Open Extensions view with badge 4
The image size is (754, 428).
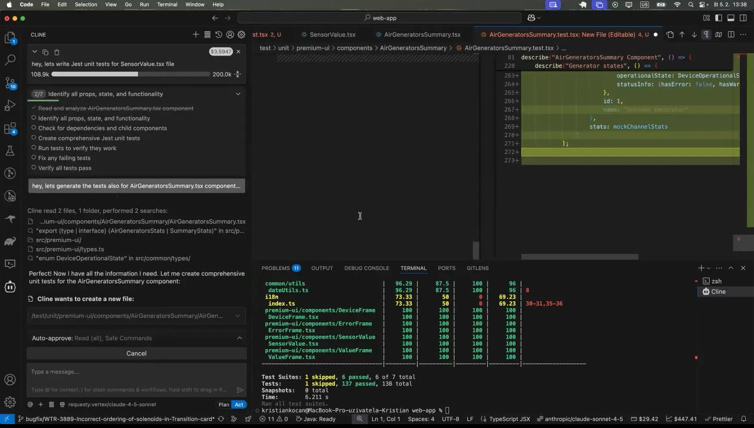point(10,128)
